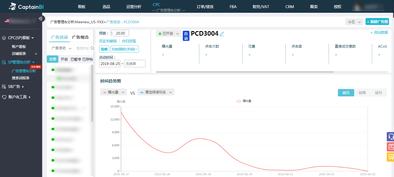The image size is (394, 177).
Task: Go to 账户看板 in sidebar
Action: [19, 46]
